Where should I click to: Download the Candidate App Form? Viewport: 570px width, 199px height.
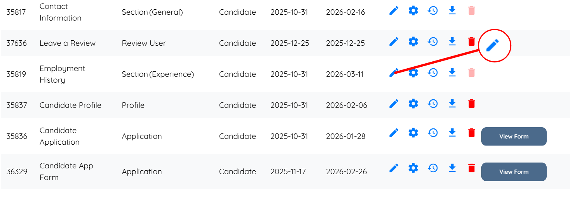point(452,168)
